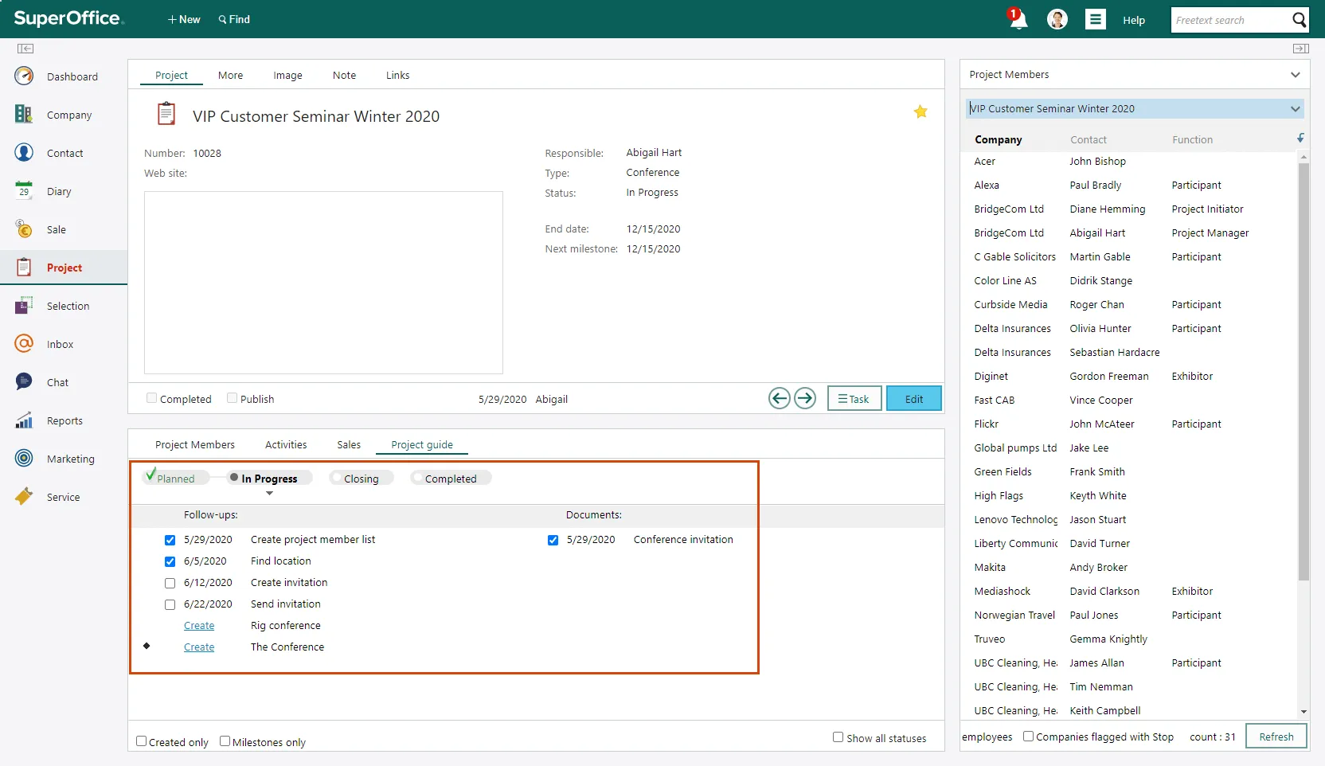
Task: Open the Reports navigator icon
Action: click(24, 420)
